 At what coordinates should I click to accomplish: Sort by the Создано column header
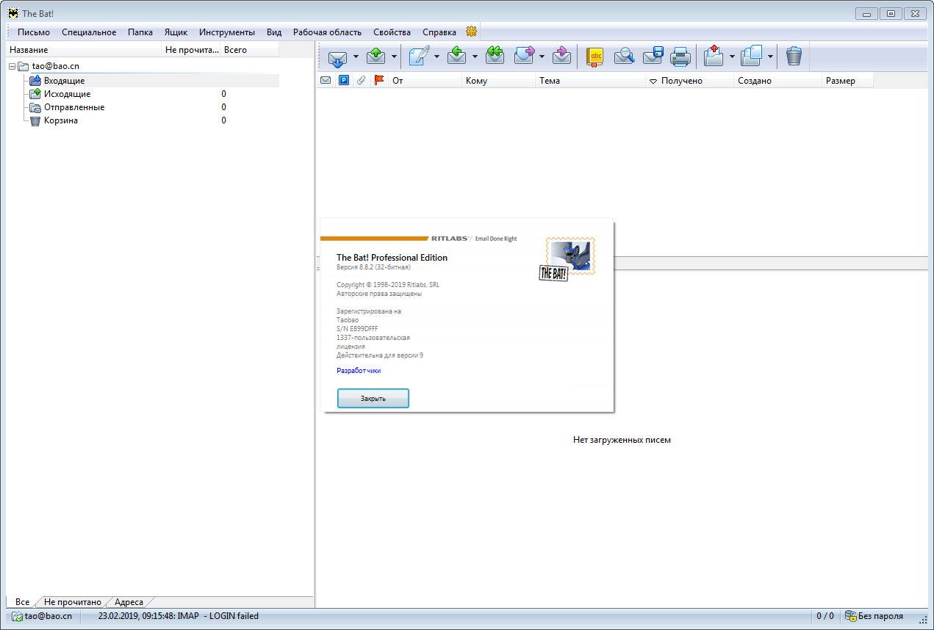[x=777, y=81]
